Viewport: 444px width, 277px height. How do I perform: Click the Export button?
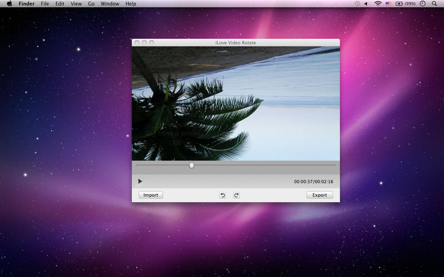tap(320, 195)
